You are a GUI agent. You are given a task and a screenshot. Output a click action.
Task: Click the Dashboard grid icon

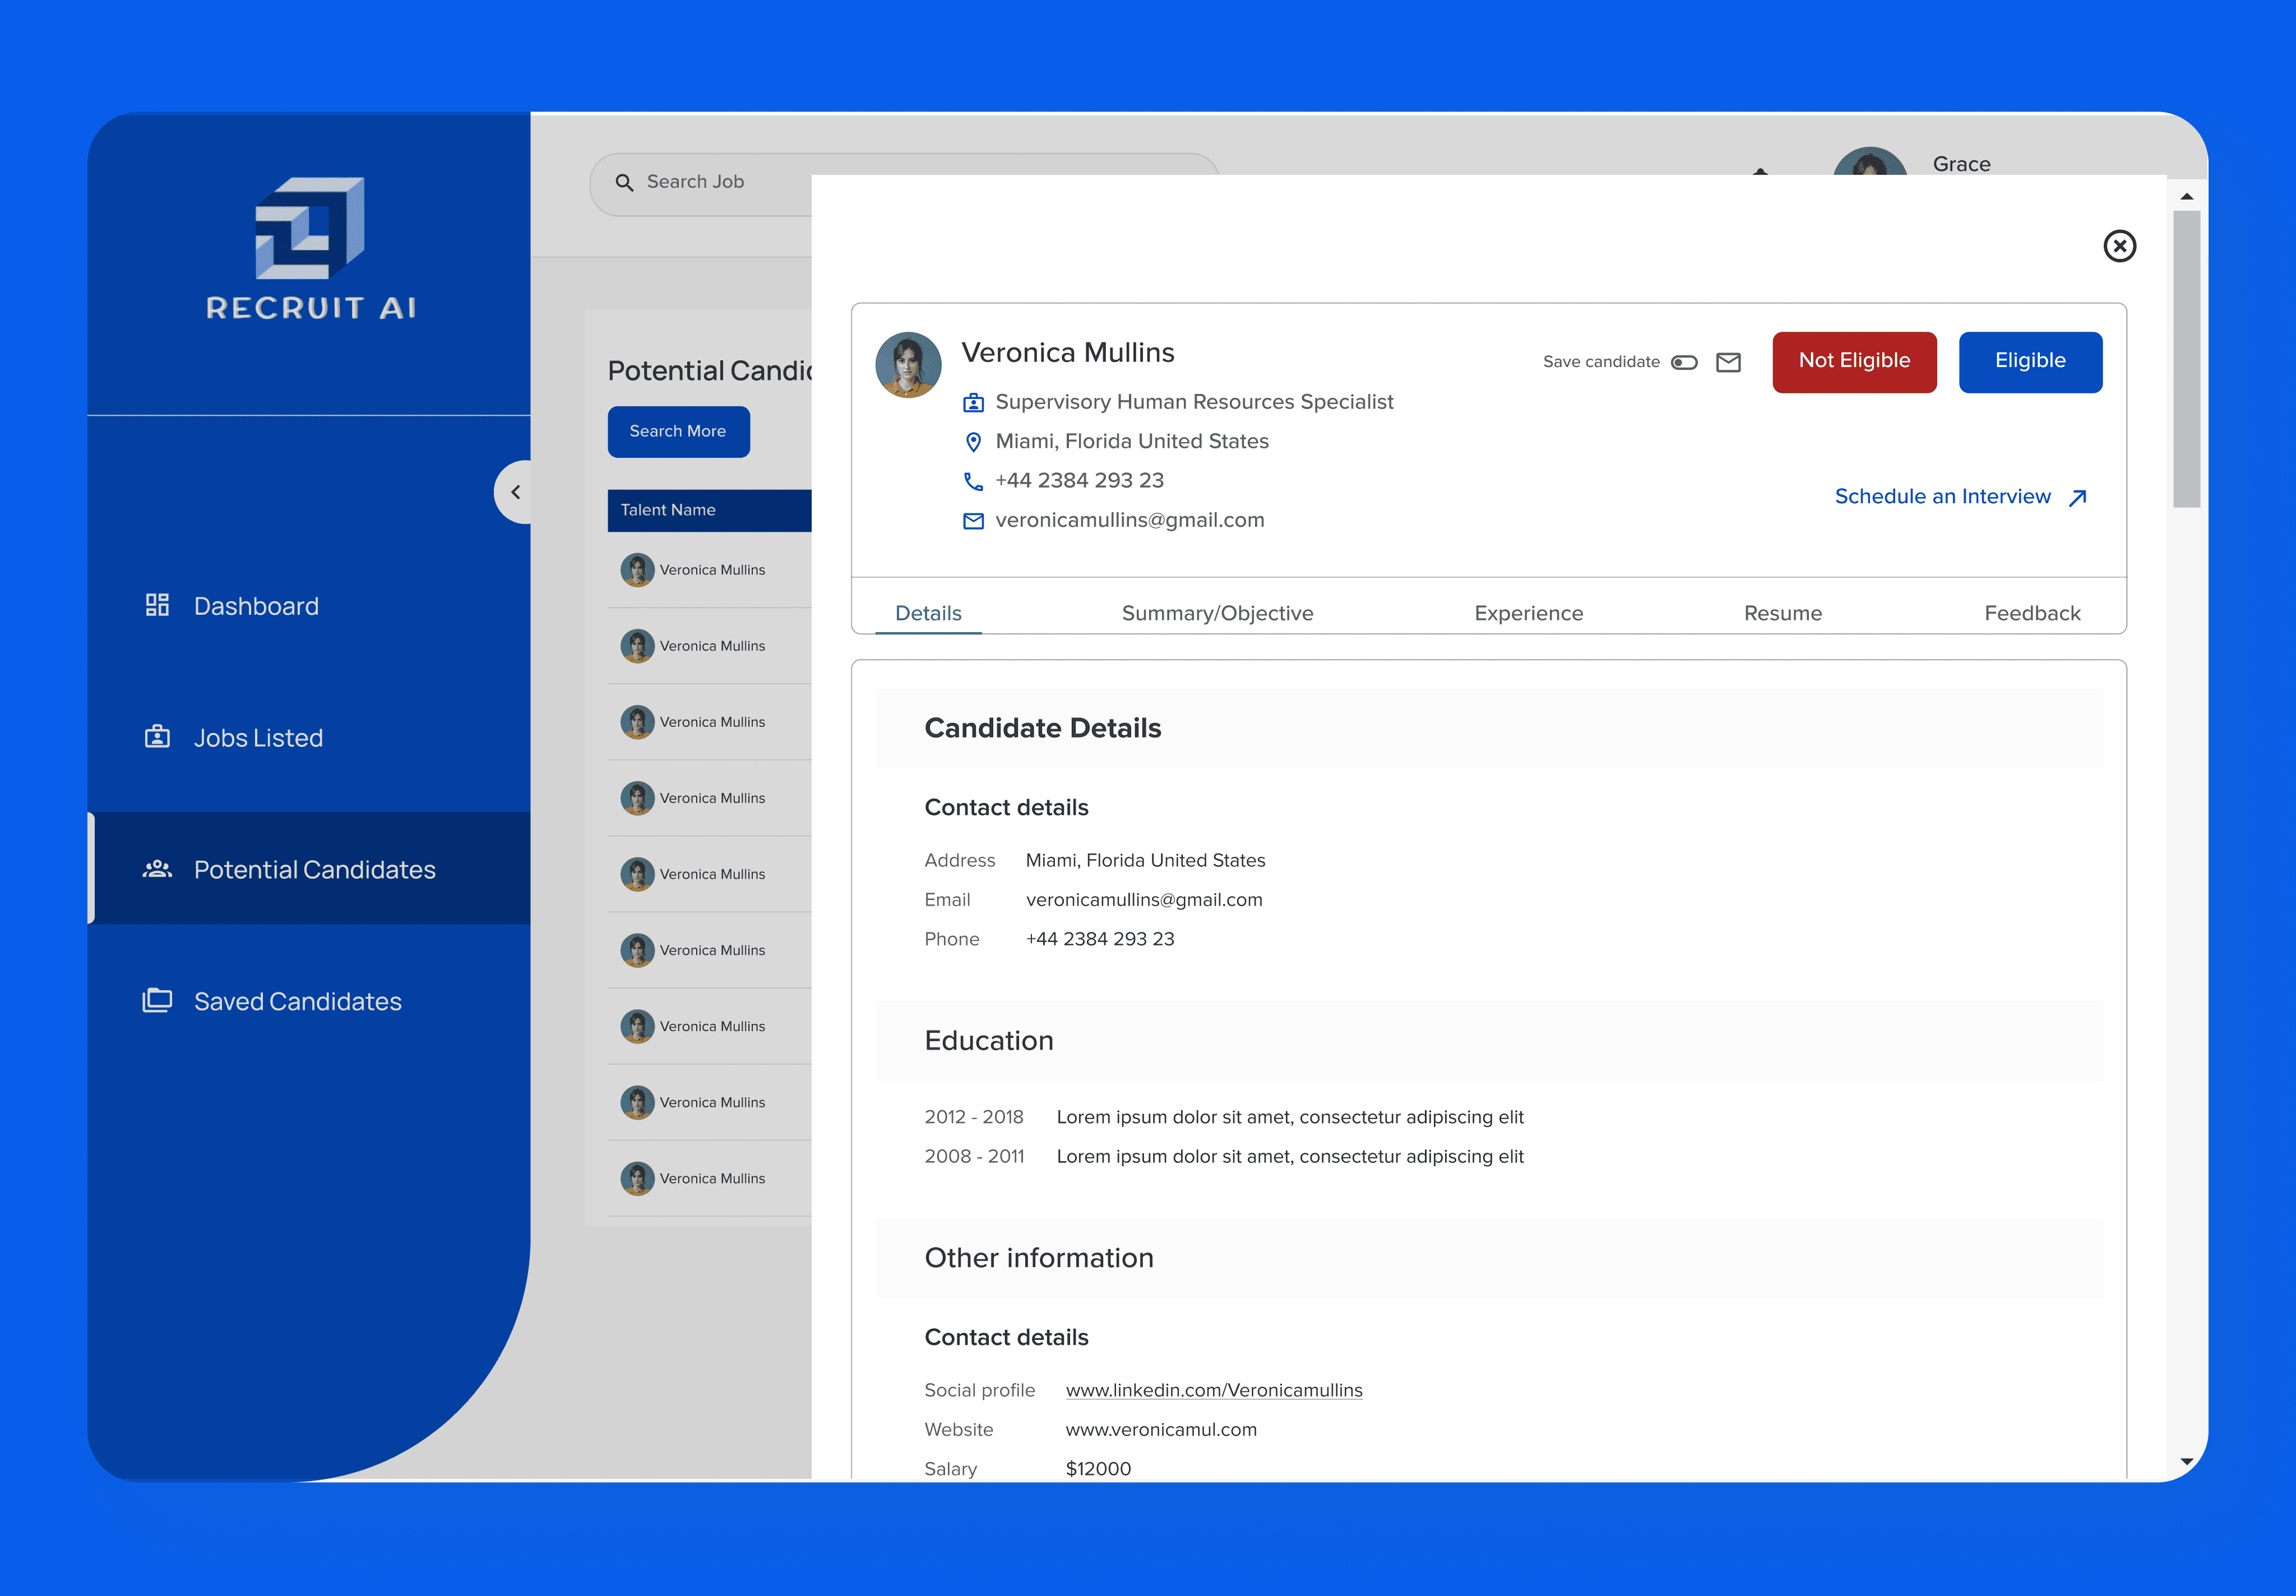pyautogui.click(x=157, y=605)
